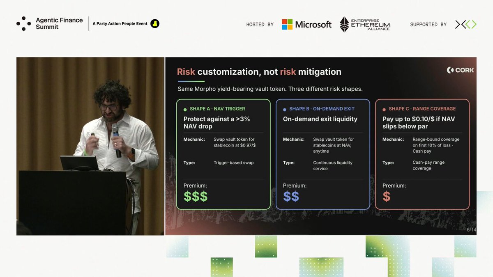
Task: Click the blue dot beside Shape B
Action: (285, 109)
